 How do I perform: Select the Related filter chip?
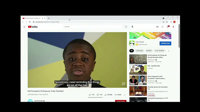(149, 51)
